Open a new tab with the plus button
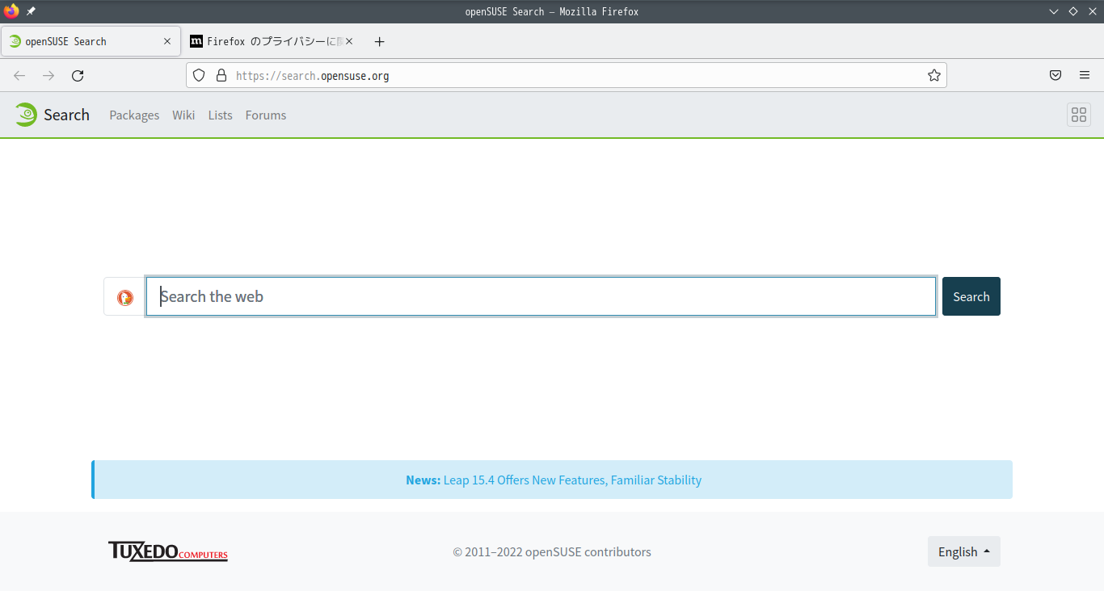The image size is (1104, 591). pyautogui.click(x=380, y=41)
